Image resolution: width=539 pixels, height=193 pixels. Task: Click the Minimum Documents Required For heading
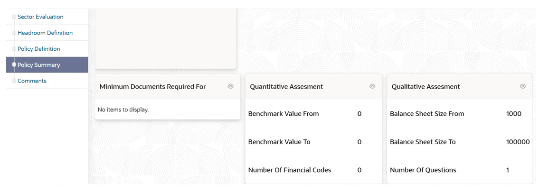click(x=152, y=87)
